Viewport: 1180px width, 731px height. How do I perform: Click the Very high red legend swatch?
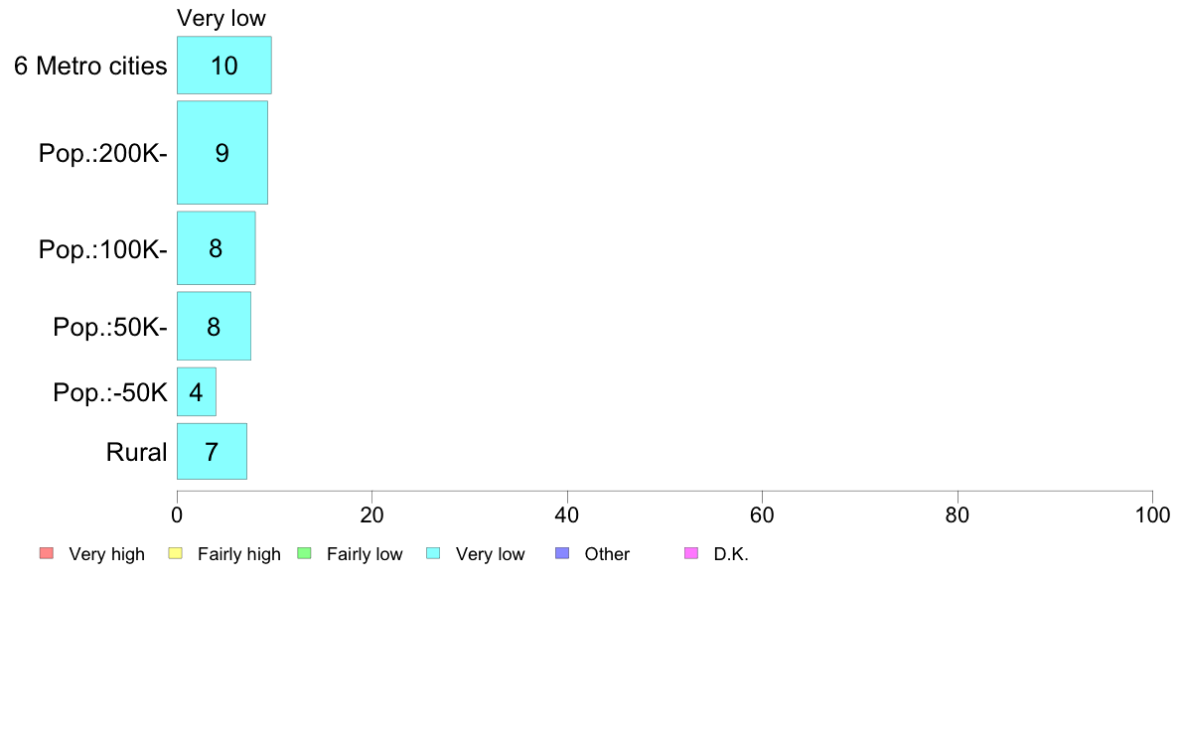47,553
